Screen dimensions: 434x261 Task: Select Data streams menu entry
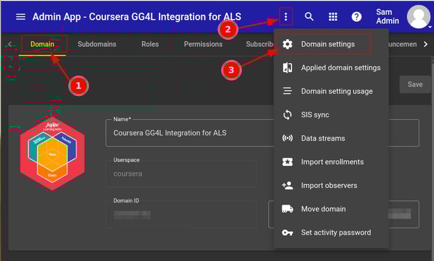331,138
